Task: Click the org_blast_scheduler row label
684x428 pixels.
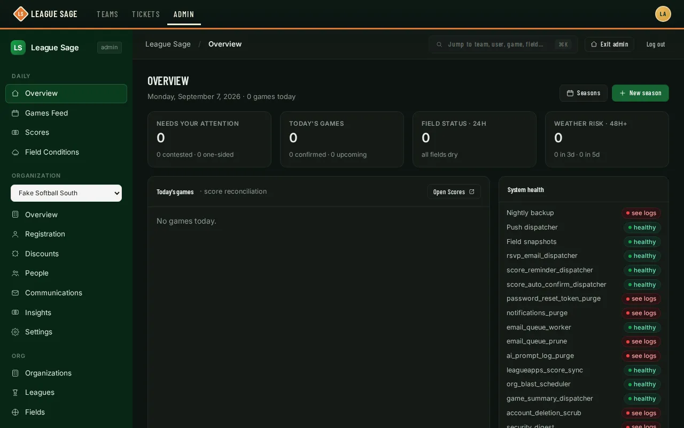Action: (539, 384)
